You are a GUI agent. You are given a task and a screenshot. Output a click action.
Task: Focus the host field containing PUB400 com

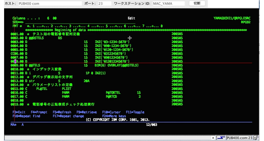tap(50, 3)
